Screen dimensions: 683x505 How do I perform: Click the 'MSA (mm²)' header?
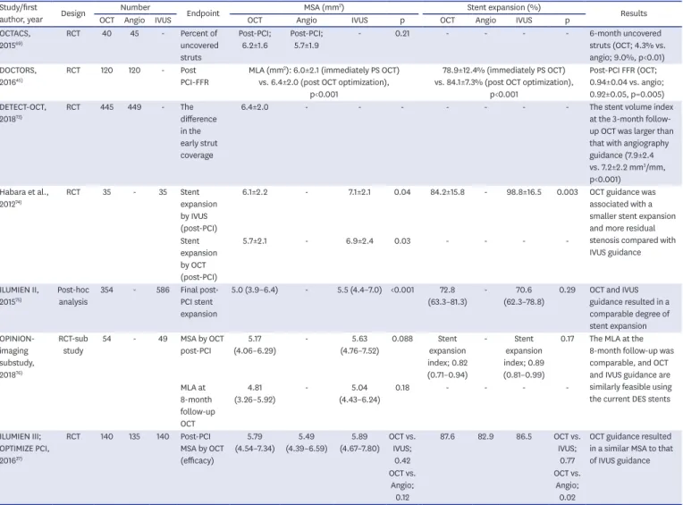(324, 7)
